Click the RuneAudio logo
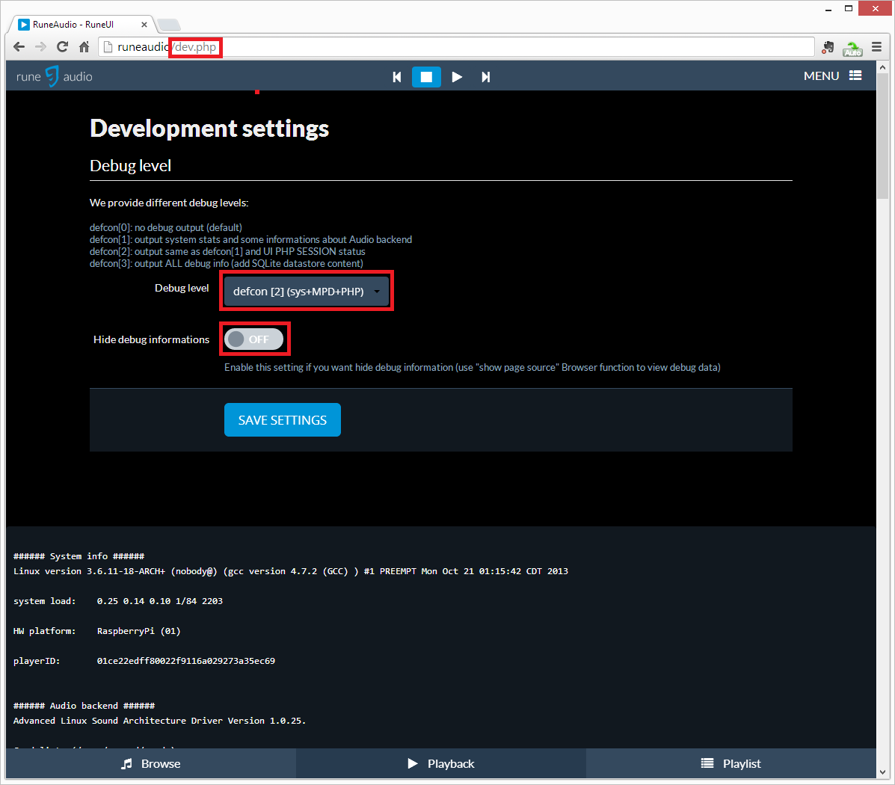Viewport: 895px width, 785px height. pos(55,76)
